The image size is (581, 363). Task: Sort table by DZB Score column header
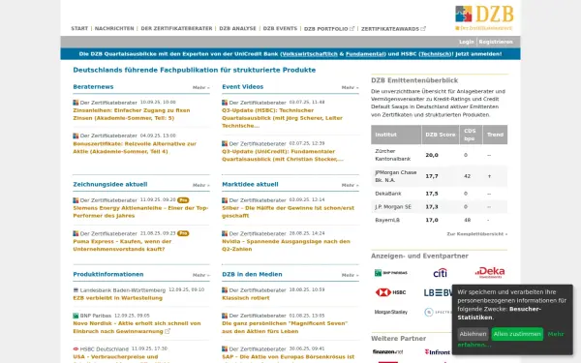click(x=441, y=135)
